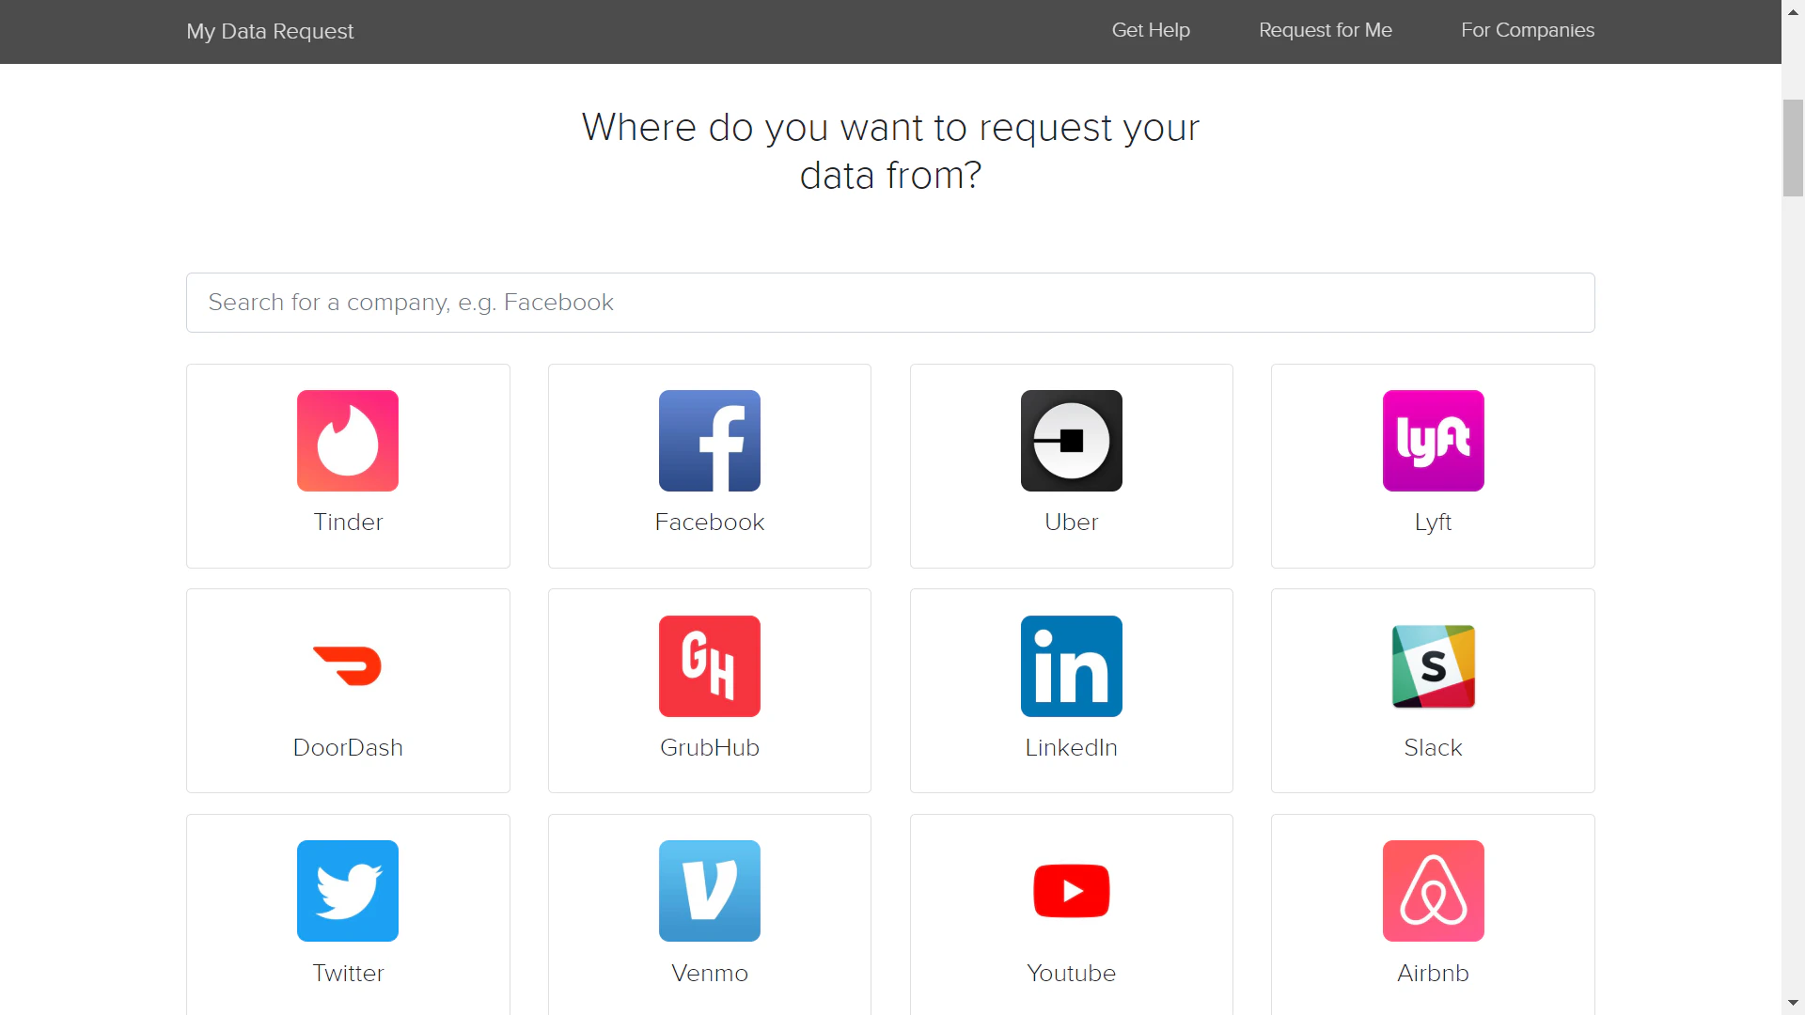
Task: Click the Airbnb logo icon
Action: [1432, 891]
